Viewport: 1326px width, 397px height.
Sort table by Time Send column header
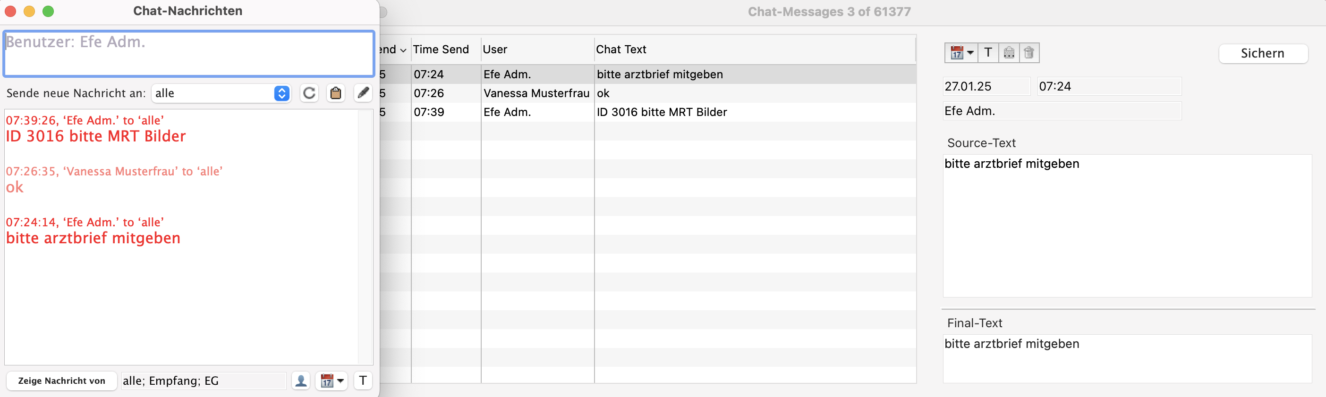(441, 50)
